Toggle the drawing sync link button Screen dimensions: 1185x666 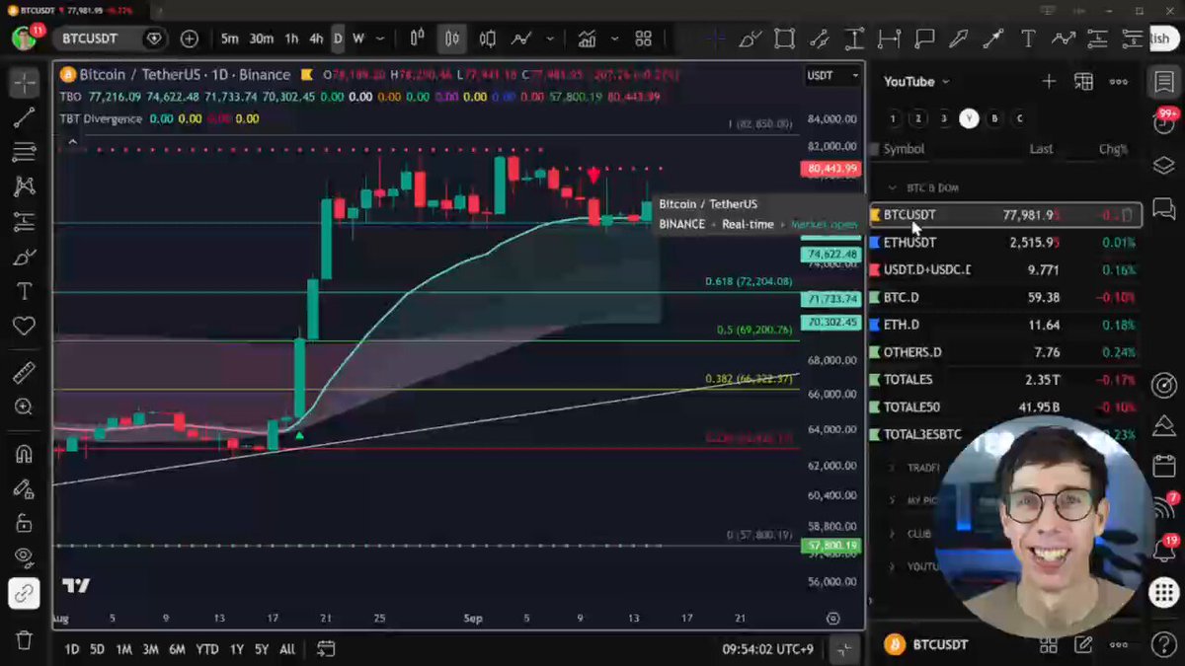click(x=24, y=593)
